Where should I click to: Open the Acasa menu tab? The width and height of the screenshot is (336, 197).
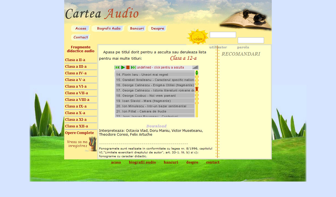point(81,28)
